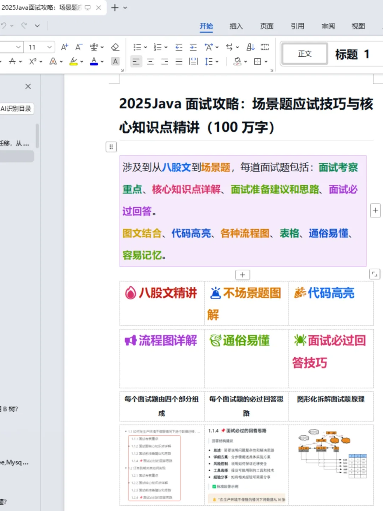Click the 八股文精讲 table cell
This screenshot has height=511, width=383.
[x=162, y=303]
